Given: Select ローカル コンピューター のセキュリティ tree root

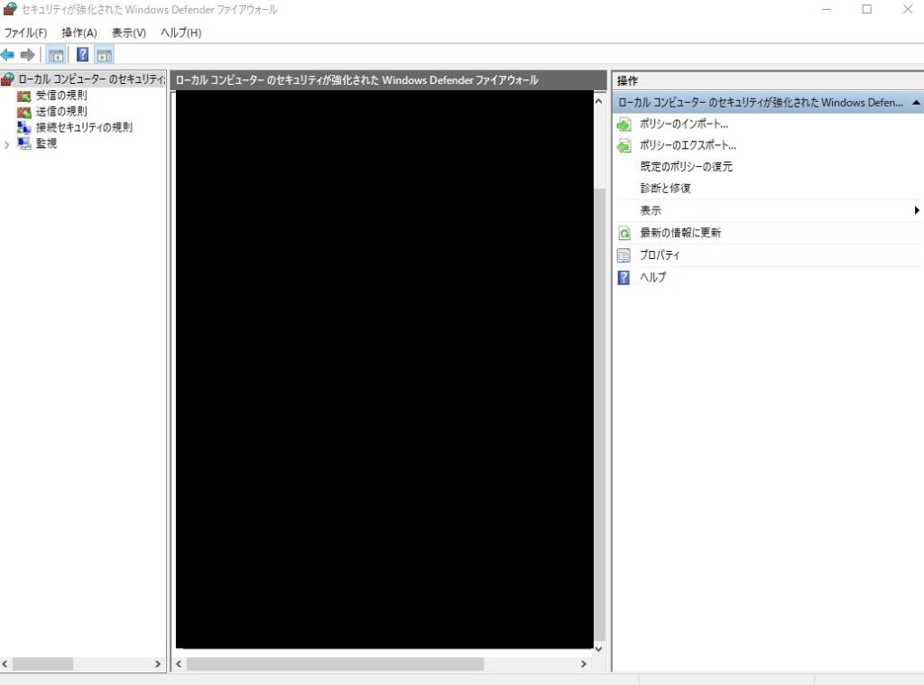Looking at the screenshot, I should coord(91,79).
